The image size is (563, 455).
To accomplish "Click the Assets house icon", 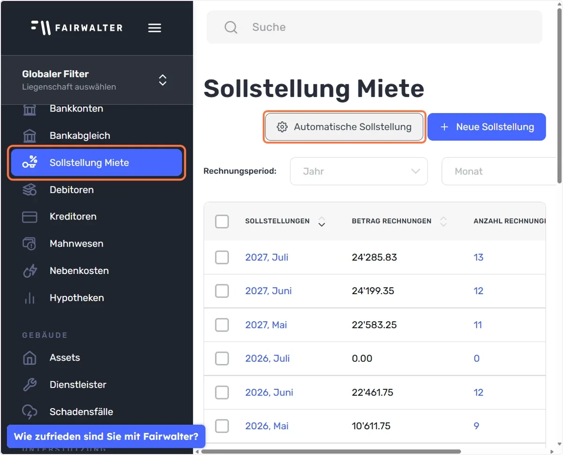I will click(30, 357).
